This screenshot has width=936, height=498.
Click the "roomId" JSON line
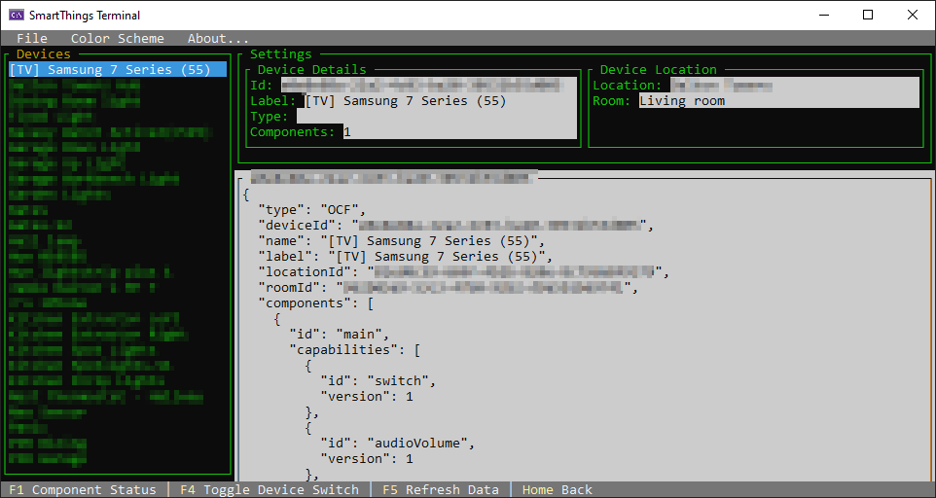pos(449,288)
